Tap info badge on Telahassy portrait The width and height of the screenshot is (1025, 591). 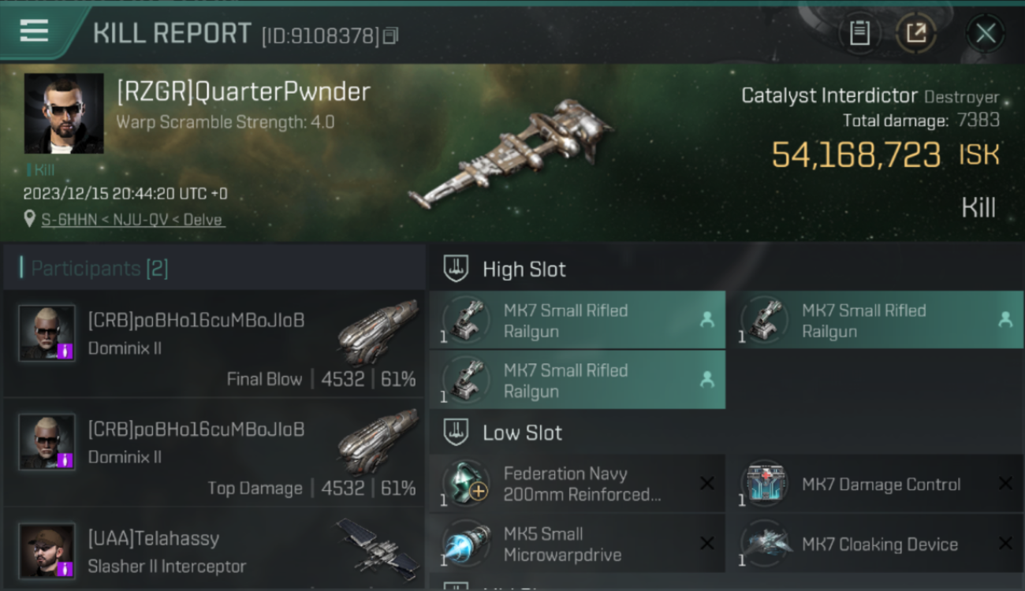pyautogui.click(x=65, y=568)
